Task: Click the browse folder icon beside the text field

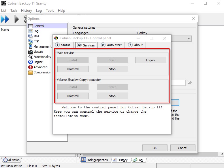Action: tap(190, 83)
